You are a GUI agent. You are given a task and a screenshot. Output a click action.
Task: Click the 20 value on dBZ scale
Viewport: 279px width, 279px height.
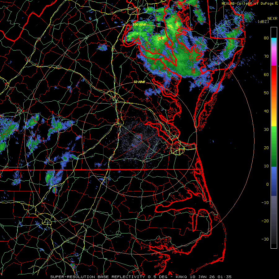pyautogui.click(x=266, y=148)
